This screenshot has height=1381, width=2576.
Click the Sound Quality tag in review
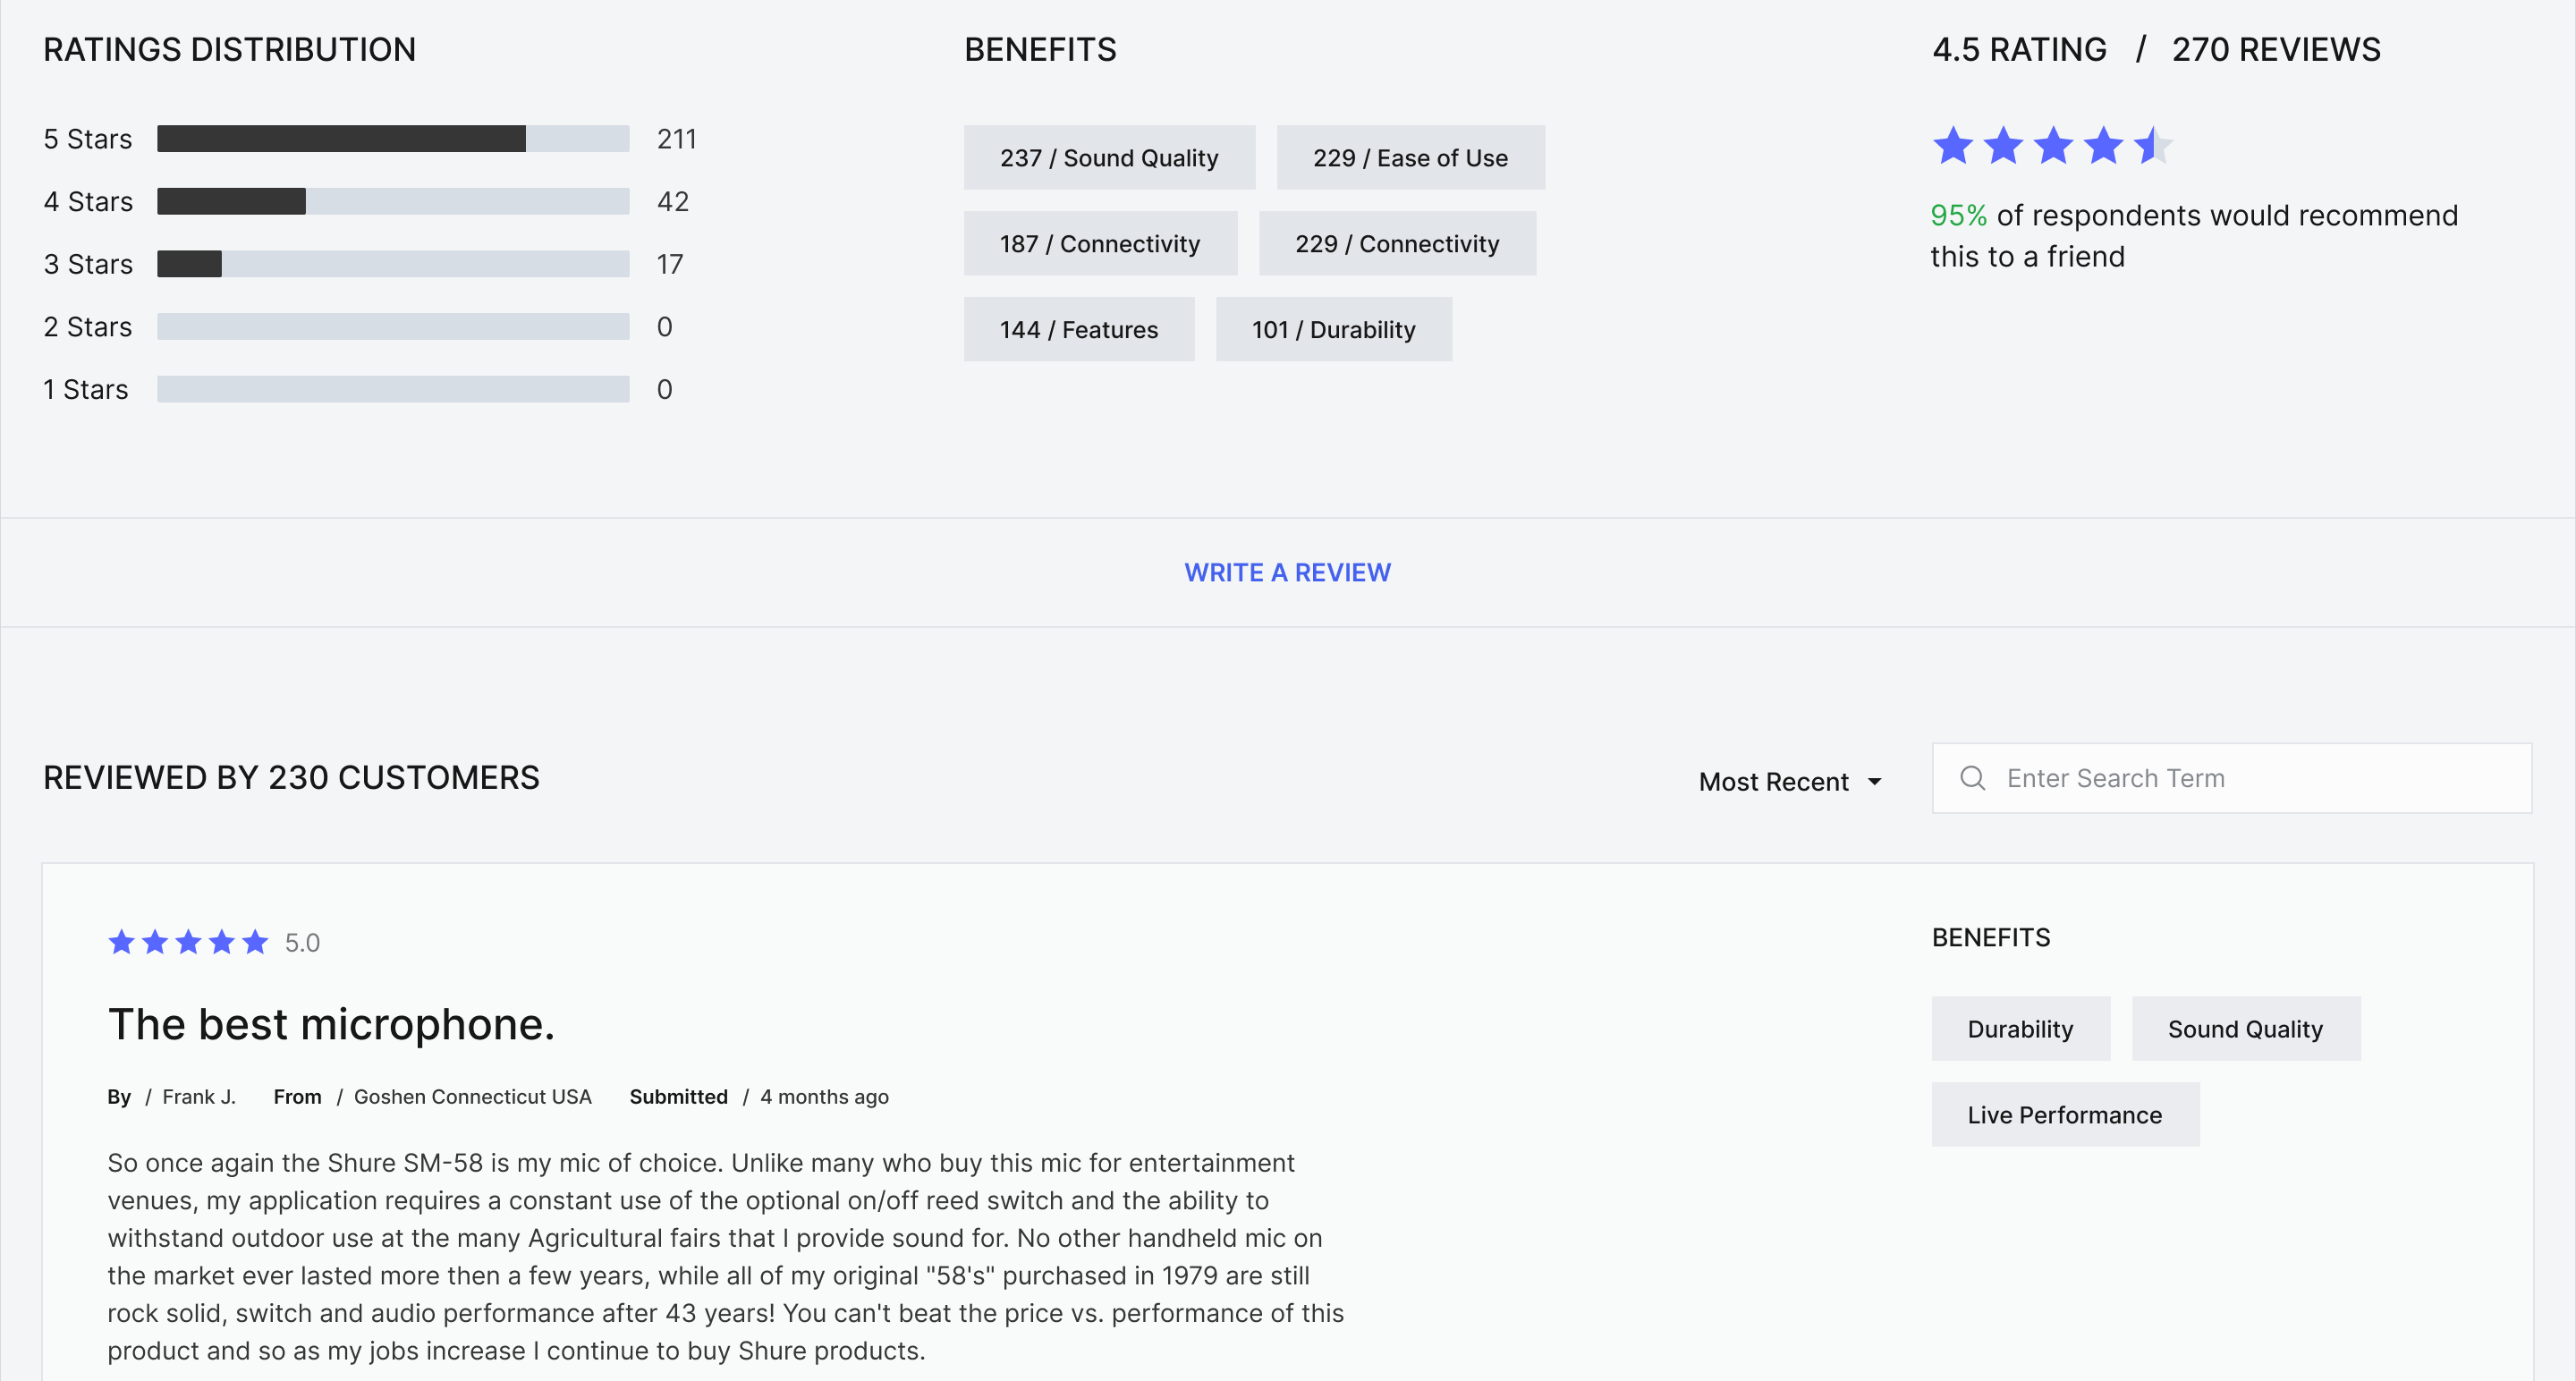2245,1029
